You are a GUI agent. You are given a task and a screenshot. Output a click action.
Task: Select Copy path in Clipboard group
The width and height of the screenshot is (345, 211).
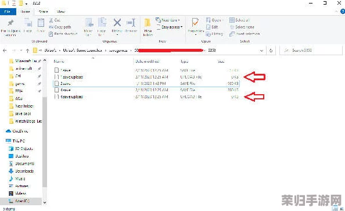pyautogui.click(x=60, y=27)
